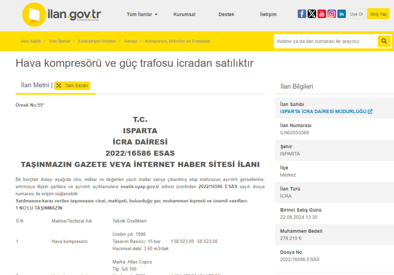
Task: Open the YouTube channel icon
Action: click(x=322, y=13)
